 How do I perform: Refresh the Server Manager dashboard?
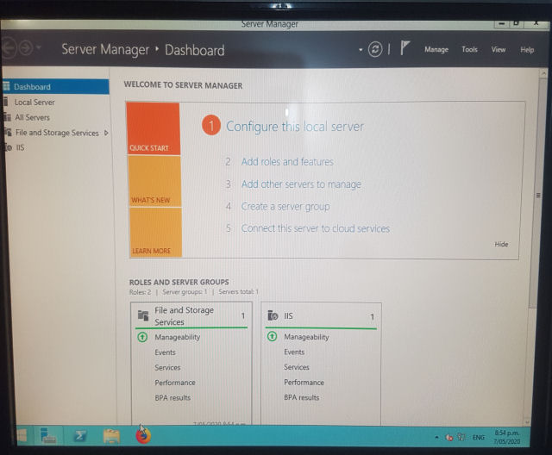[x=375, y=49]
